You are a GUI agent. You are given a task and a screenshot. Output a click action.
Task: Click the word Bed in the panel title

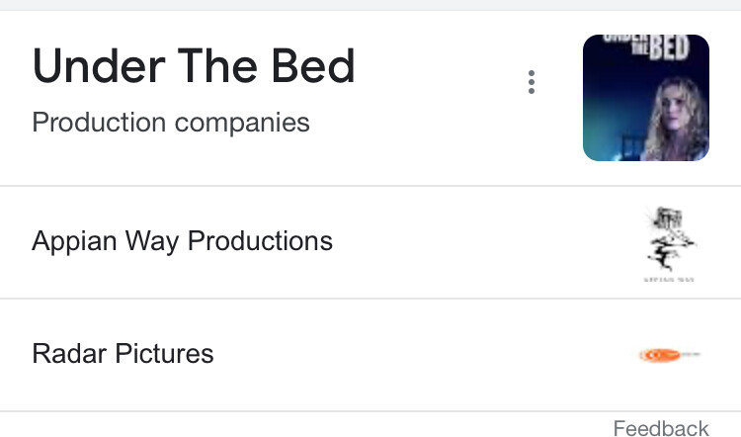click(x=313, y=66)
